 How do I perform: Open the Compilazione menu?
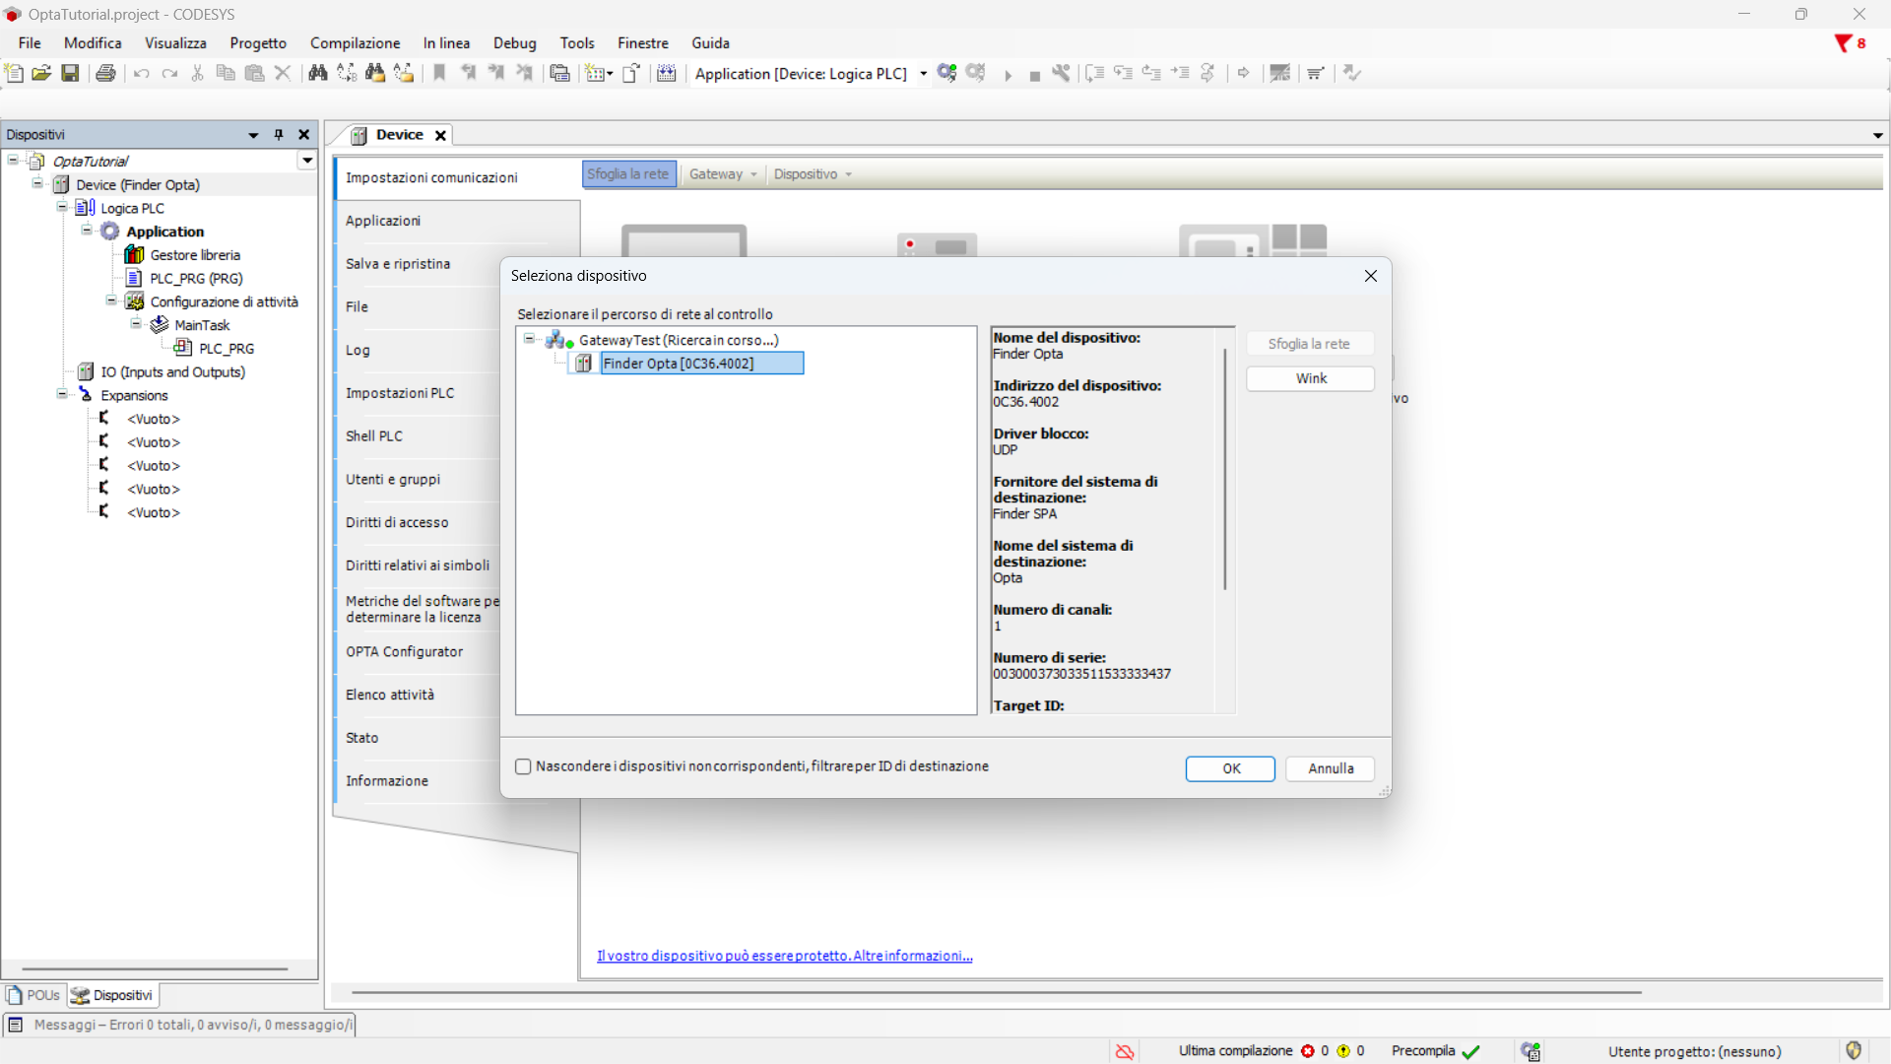[x=355, y=43]
